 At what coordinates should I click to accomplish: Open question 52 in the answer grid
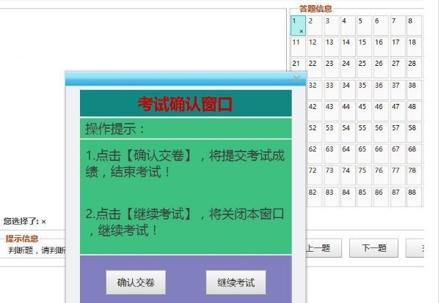click(x=315, y=132)
